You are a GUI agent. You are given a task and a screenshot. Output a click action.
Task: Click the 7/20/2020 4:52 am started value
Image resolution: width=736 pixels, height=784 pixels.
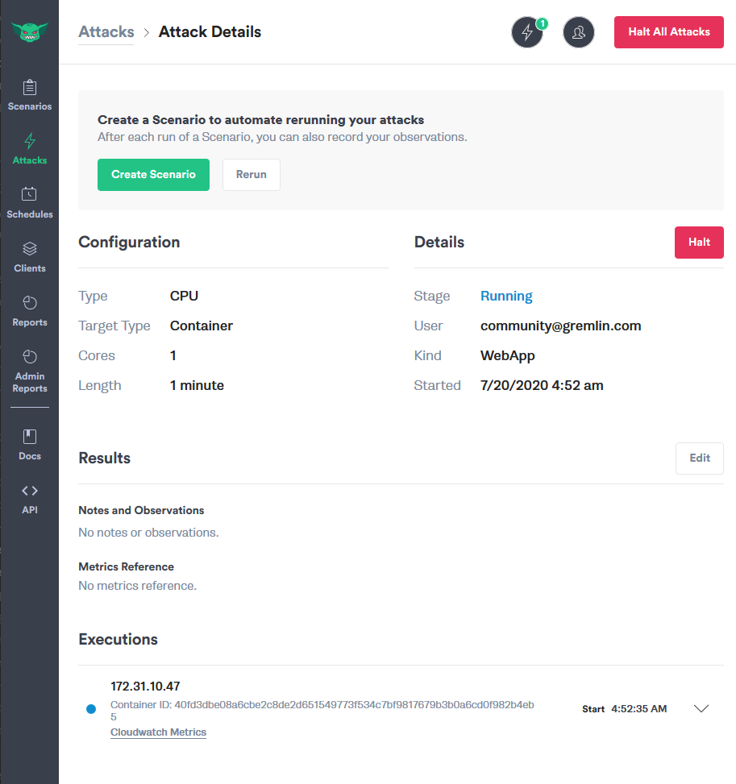(542, 385)
